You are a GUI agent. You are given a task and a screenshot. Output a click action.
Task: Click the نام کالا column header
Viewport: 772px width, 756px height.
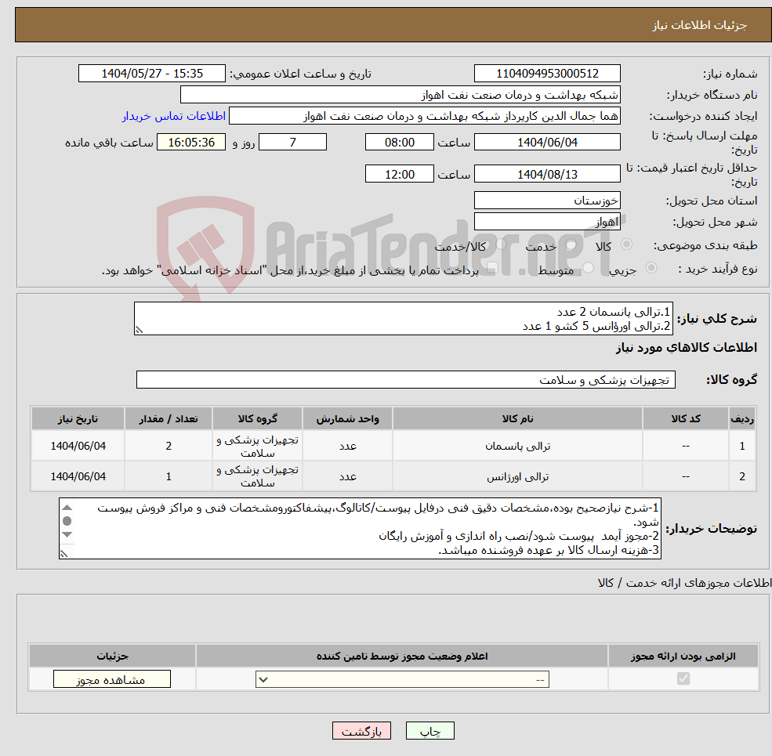click(x=517, y=418)
